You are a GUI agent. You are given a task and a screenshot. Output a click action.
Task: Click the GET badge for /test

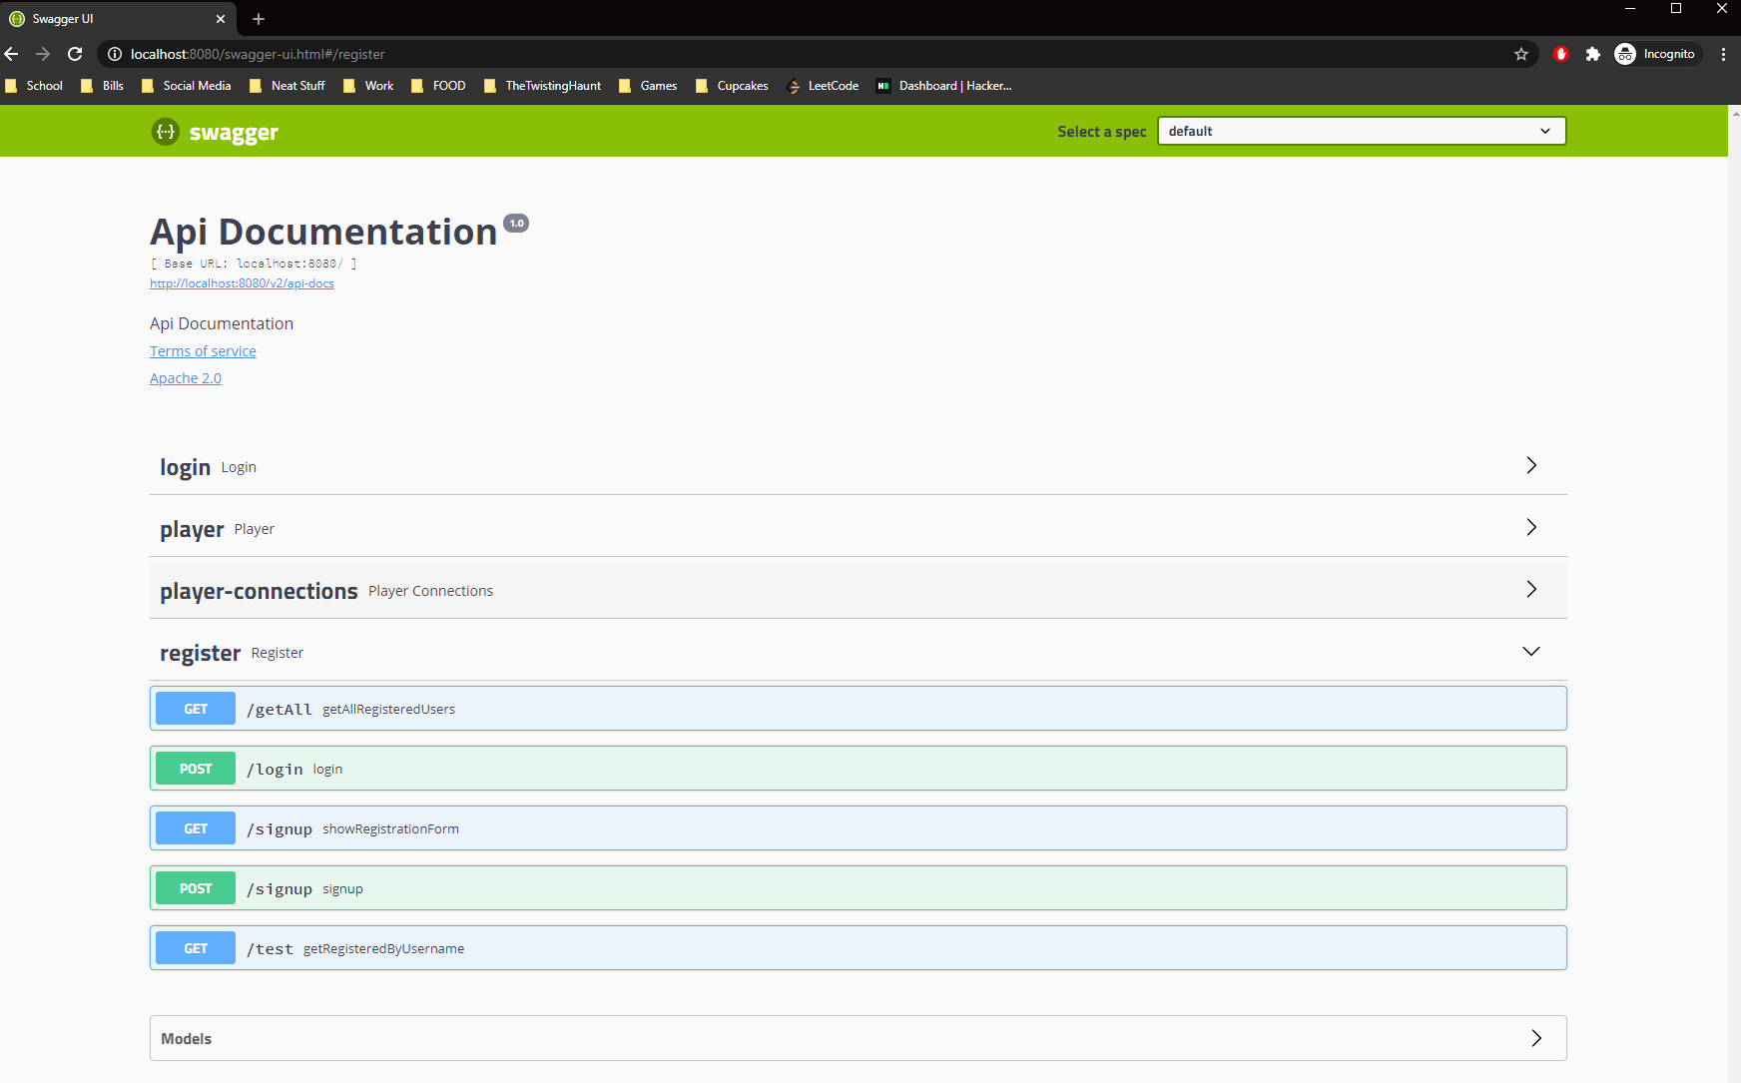coord(196,948)
